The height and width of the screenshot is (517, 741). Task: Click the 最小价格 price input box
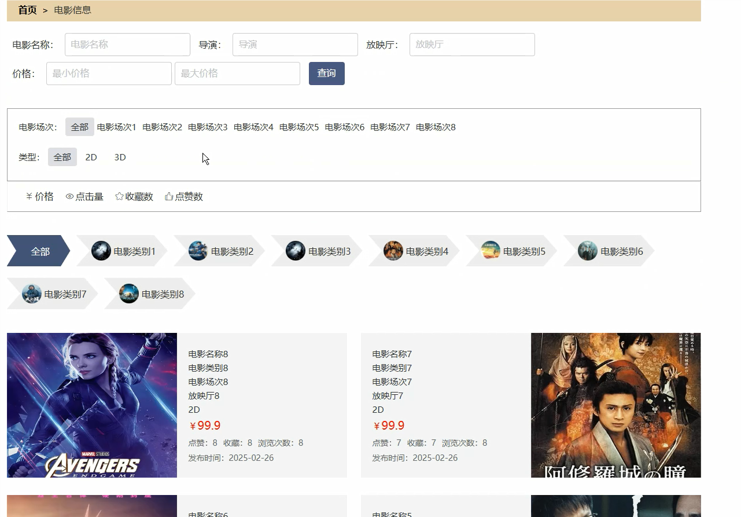tap(108, 74)
